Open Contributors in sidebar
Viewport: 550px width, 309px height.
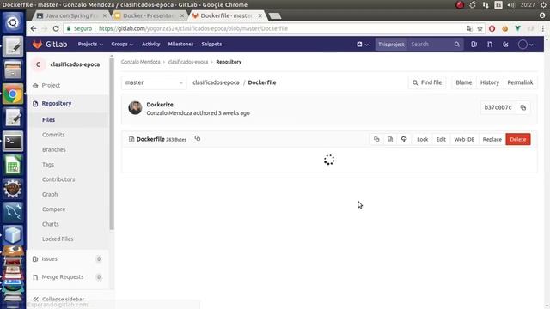(58, 179)
